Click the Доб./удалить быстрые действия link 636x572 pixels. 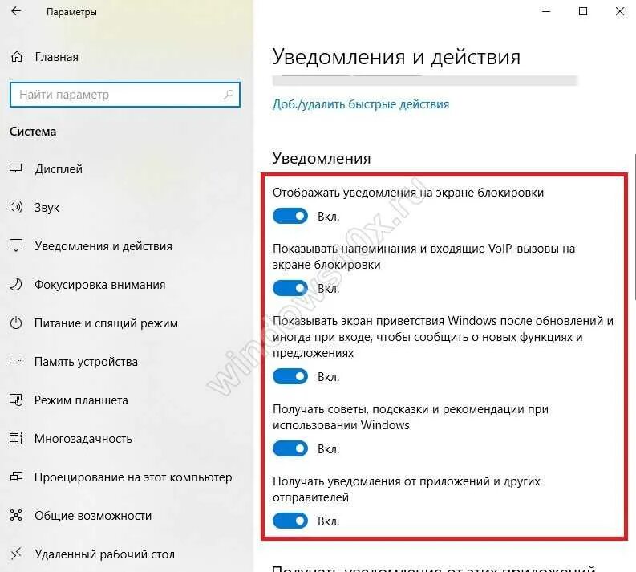click(x=361, y=104)
